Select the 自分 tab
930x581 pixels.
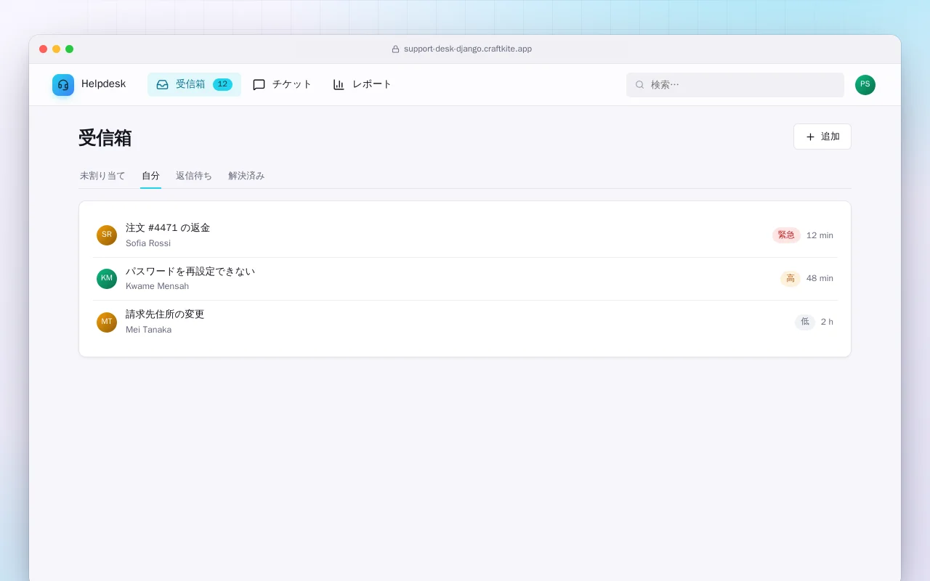[150, 176]
